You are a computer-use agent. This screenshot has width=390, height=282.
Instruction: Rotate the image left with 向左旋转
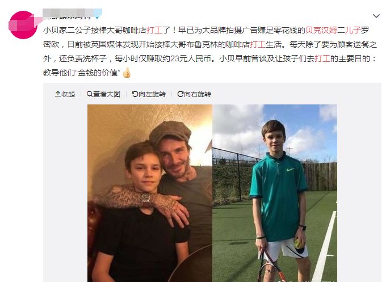tap(149, 94)
